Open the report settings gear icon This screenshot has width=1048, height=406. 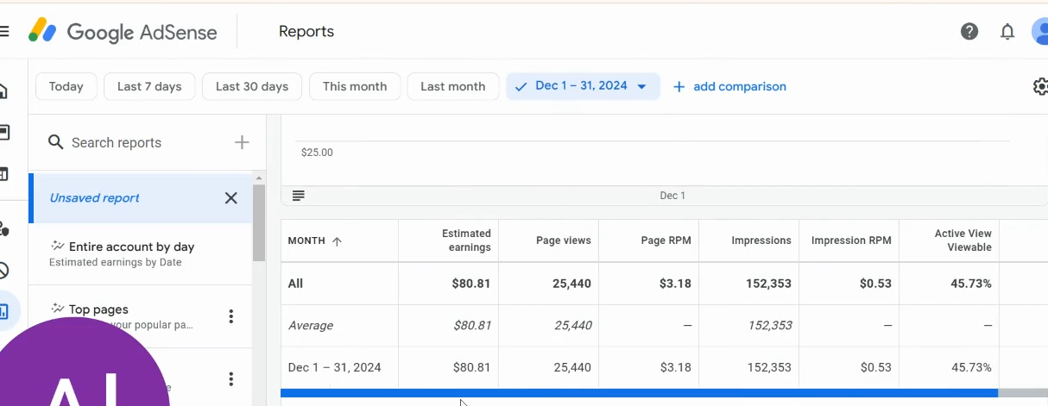click(x=1040, y=86)
